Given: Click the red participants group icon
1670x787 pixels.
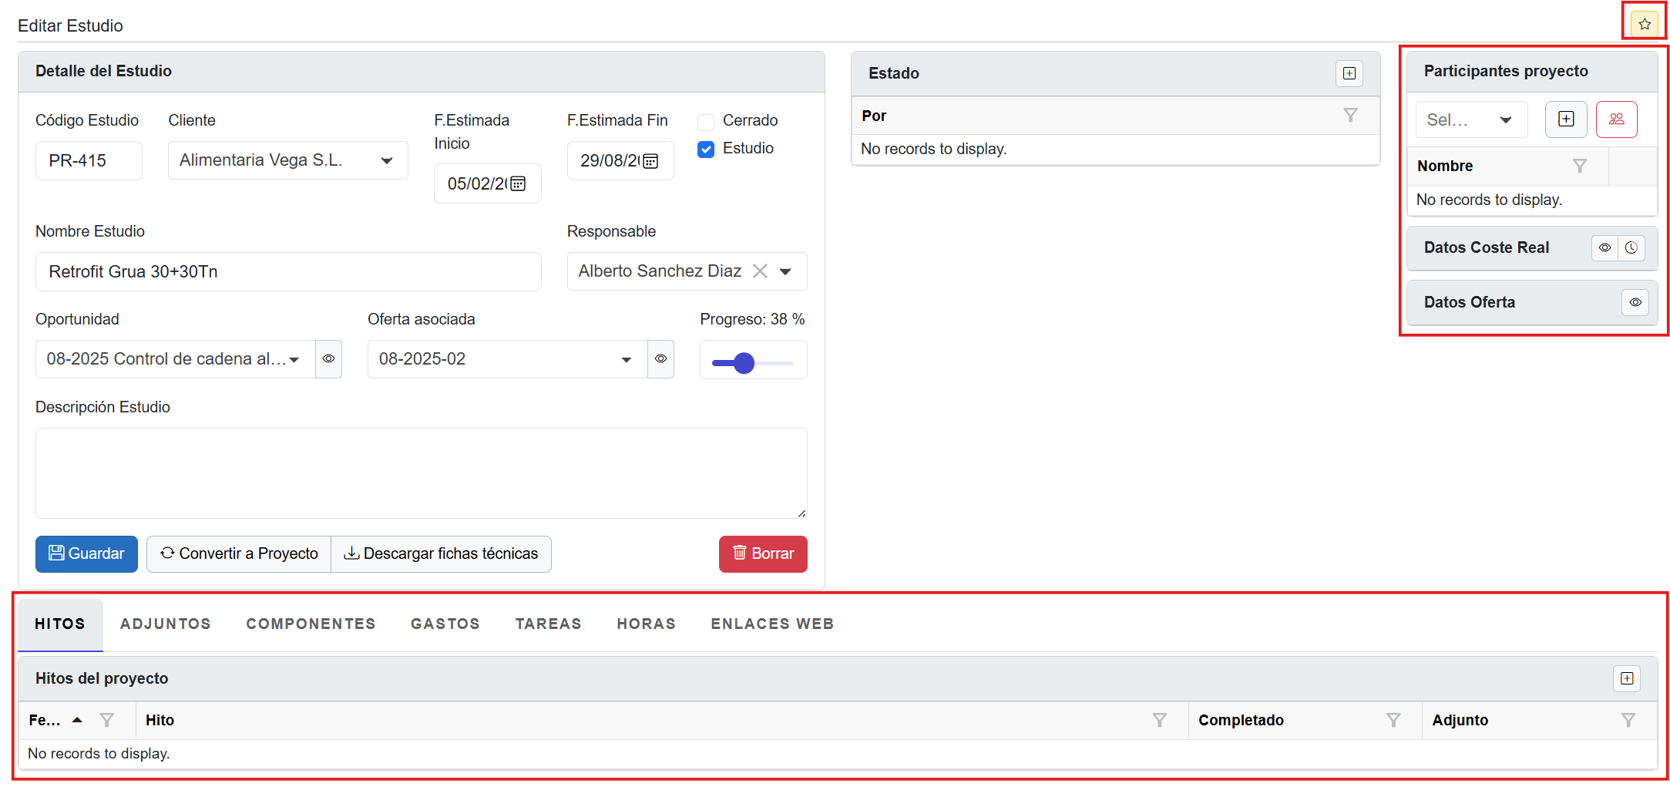Looking at the screenshot, I should tap(1616, 119).
